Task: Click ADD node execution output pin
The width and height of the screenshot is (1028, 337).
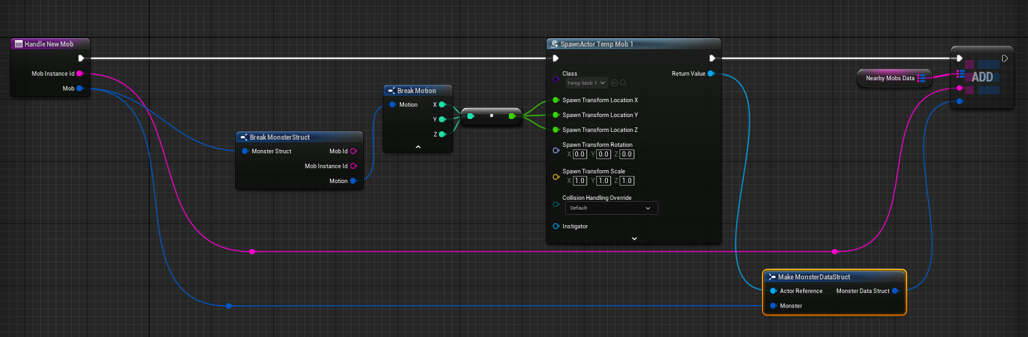Action: 1005,58
